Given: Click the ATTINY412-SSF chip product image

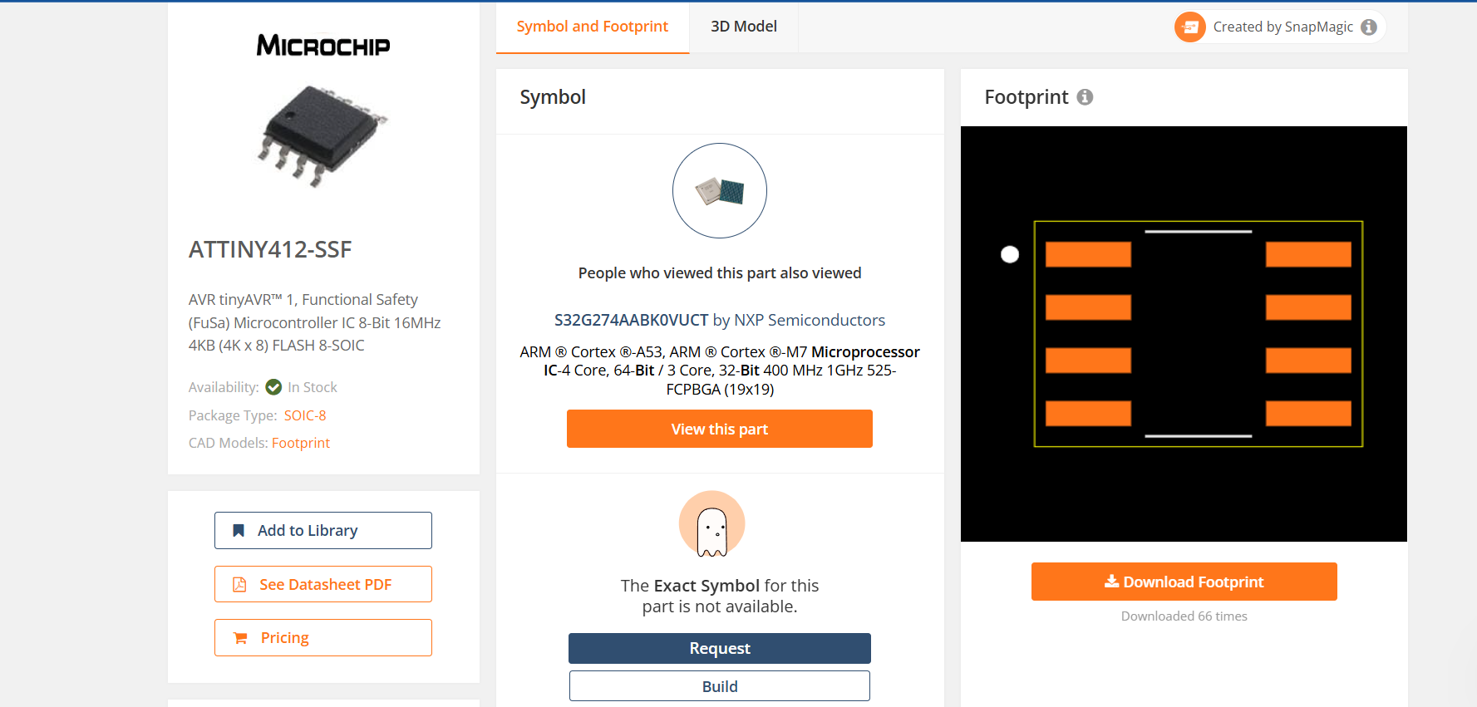Looking at the screenshot, I should (323, 135).
